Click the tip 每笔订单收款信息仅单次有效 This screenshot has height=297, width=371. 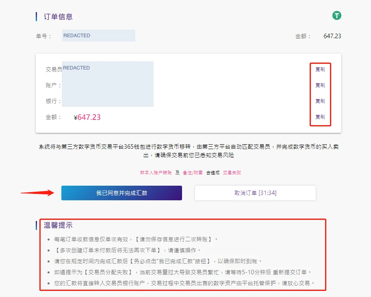136,239
